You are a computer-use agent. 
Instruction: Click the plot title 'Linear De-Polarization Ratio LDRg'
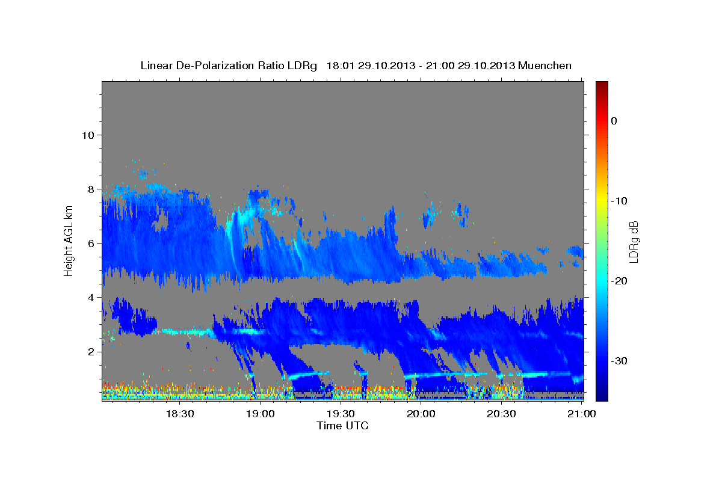(x=229, y=66)
